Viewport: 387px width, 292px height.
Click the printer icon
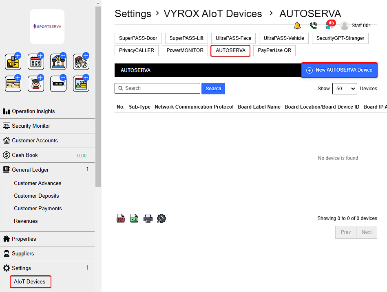[148, 218]
